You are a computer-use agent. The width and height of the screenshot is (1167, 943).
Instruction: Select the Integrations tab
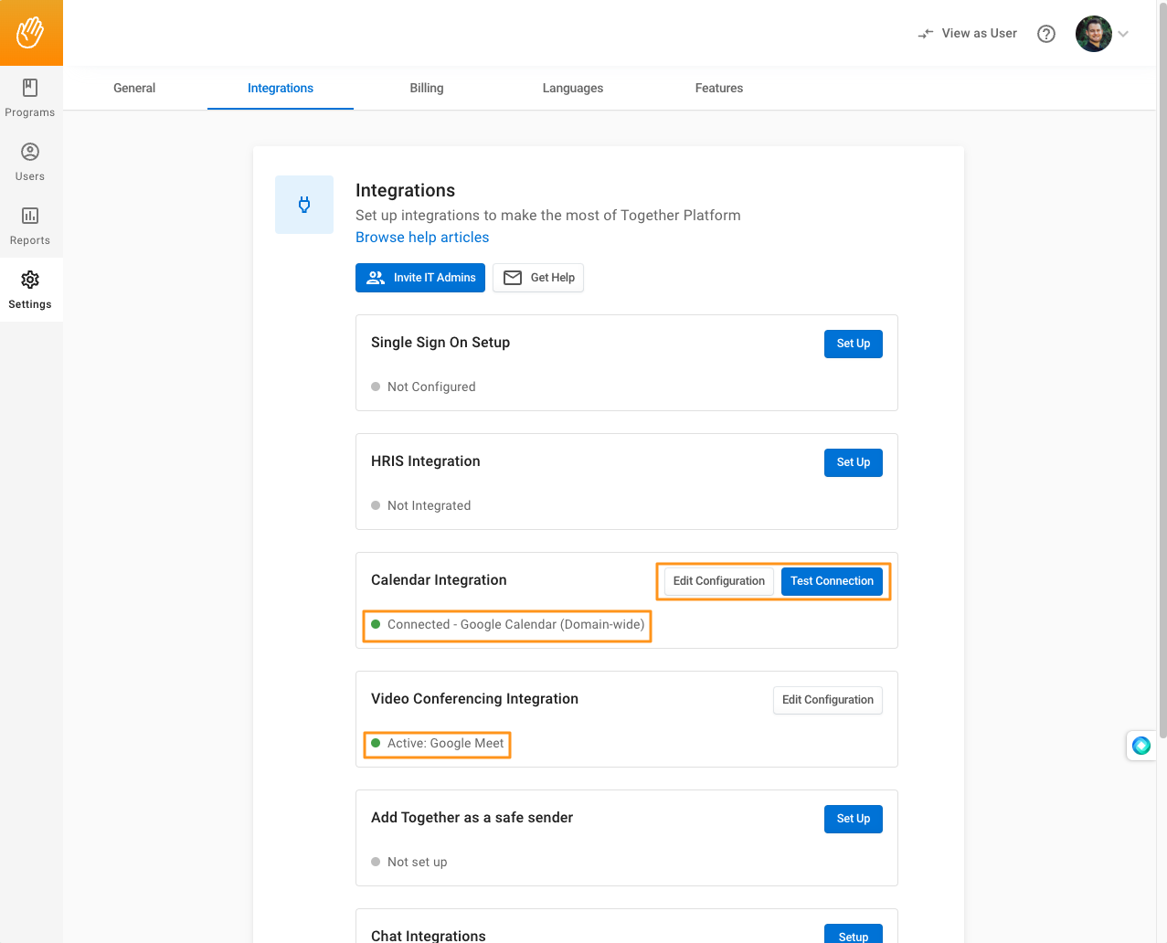click(281, 89)
